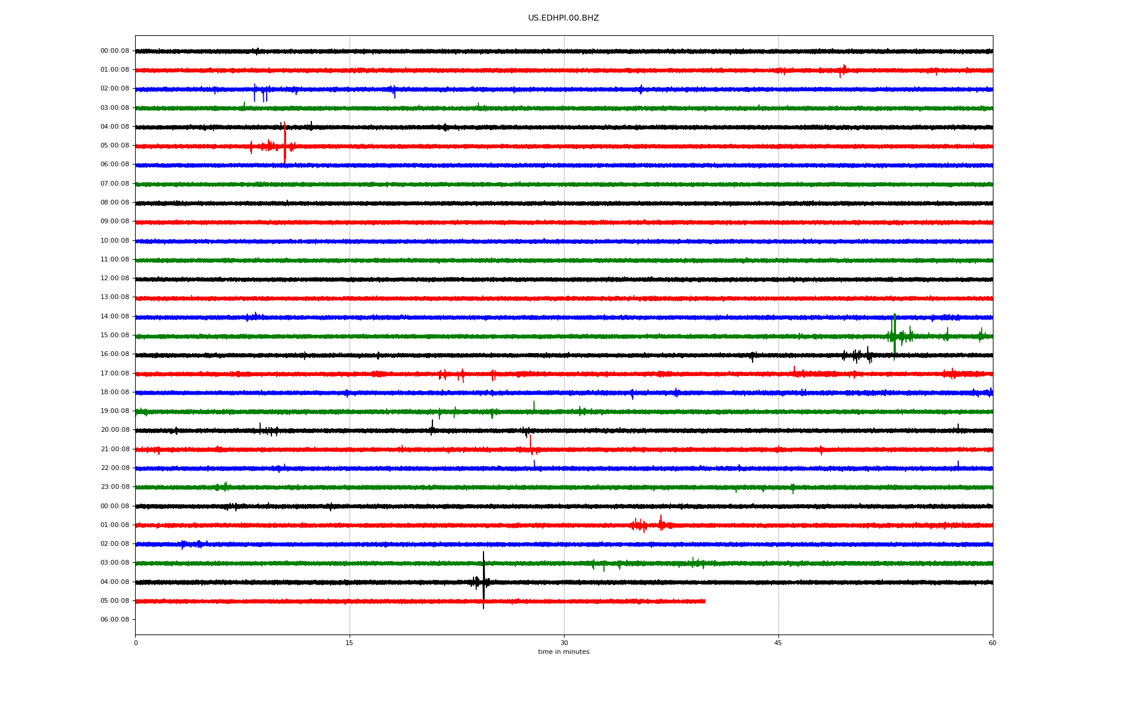Click the 0 tick on x-axis
Screen dimensions: 1128x705
click(136, 643)
